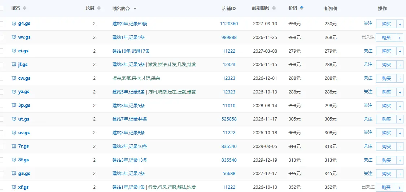Click the icon beside g4.gs domain

pyautogui.click(x=14, y=23)
